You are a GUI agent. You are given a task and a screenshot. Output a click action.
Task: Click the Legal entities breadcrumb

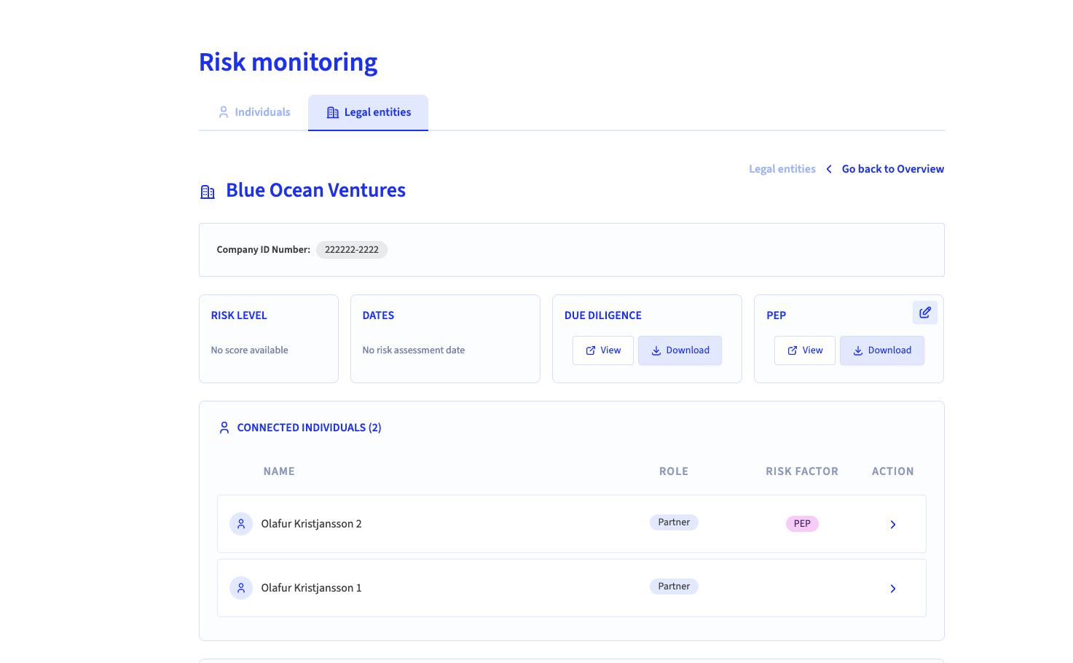click(782, 169)
